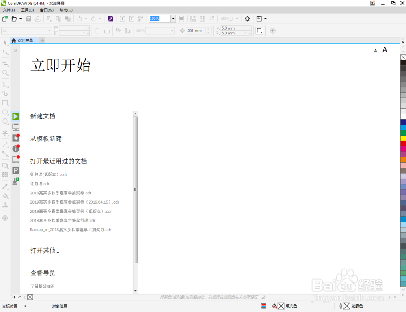
Task: Select the Artistic media tool
Action: tap(5, 93)
